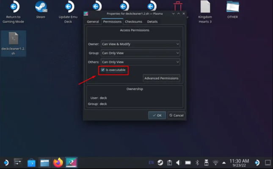Click the Bluetooth tray icon
The width and height of the screenshot is (273, 169).
tap(197, 162)
